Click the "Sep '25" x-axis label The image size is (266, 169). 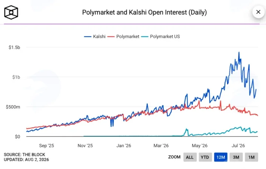(46, 146)
